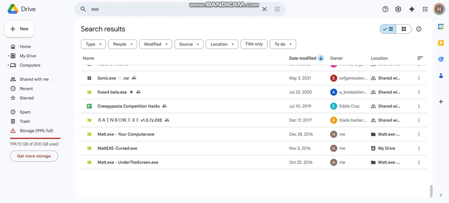The image size is (449, 203).
Task: Select the fnaw4 beta.exe file
Action: coord(254,92)
